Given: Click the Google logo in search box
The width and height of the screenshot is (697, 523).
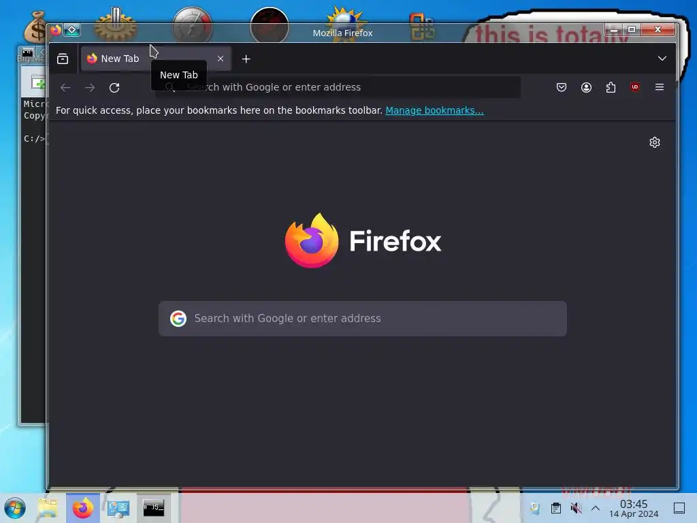Looking at the screenshot, I should tap(178, 319).
